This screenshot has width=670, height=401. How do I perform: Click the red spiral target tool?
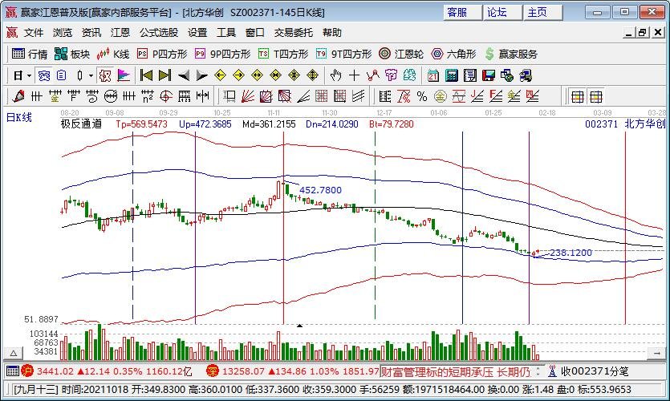pos(166,96)
